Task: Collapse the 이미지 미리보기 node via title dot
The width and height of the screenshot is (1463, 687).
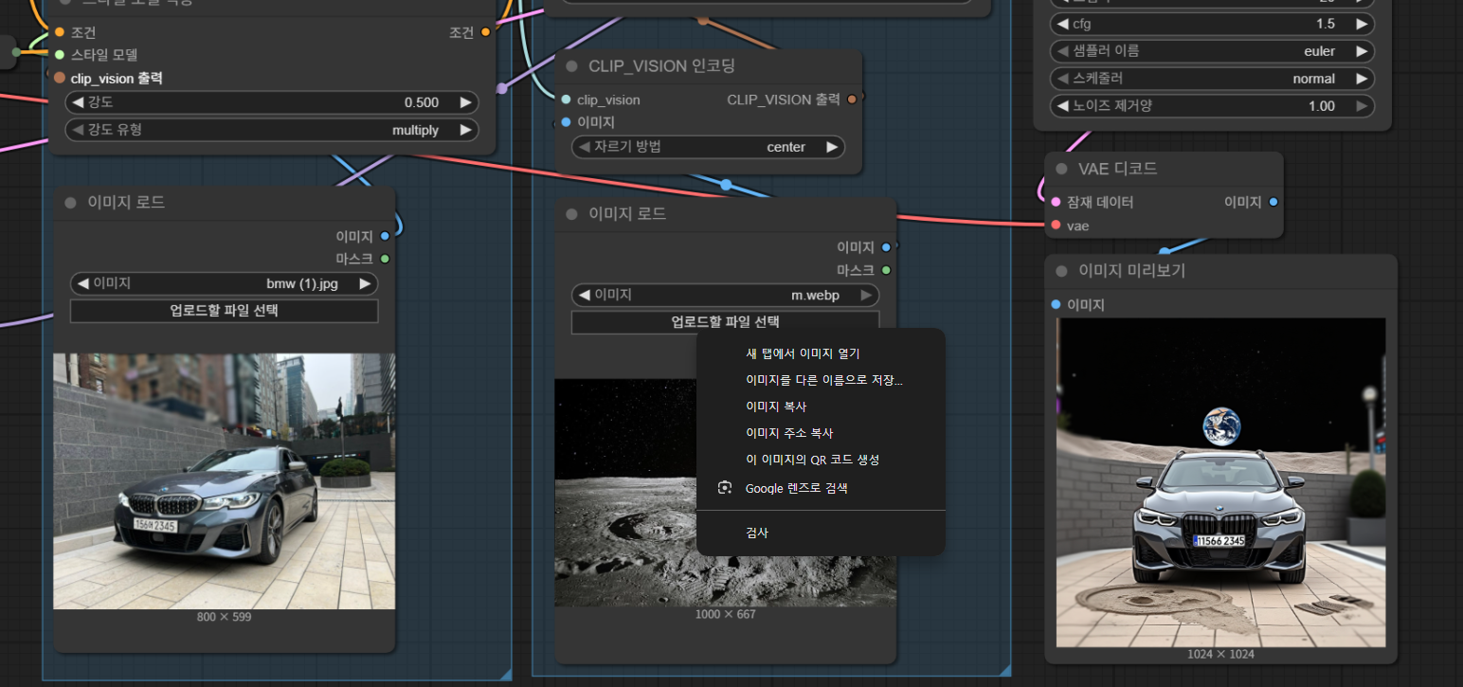Action: (x=1061, y=271)
